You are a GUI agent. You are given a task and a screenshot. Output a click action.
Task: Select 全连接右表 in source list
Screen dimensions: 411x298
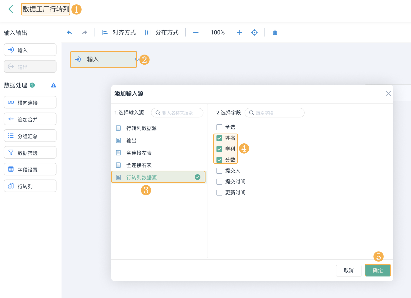159,165
